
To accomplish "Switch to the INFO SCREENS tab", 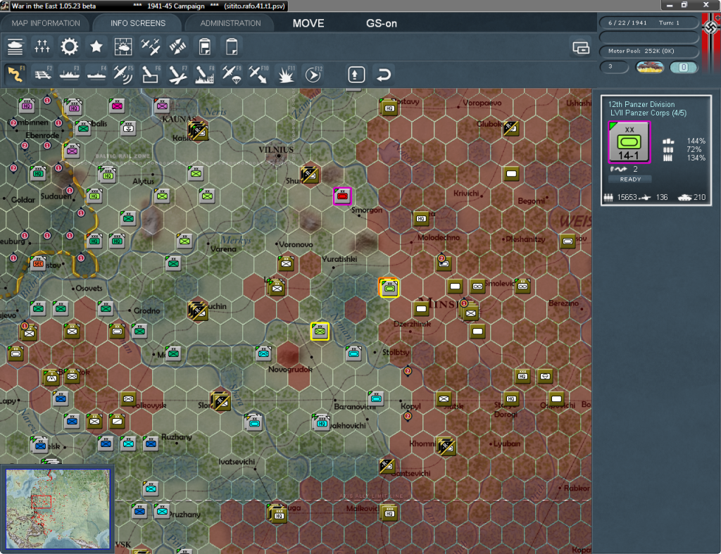I will (x=137, y=23).
